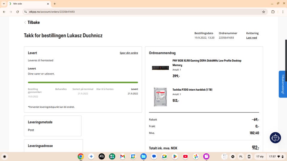Open the Tilbakemelding feedback side tab
This screenshot has width=287, height=161.
(x=283, y=84)
